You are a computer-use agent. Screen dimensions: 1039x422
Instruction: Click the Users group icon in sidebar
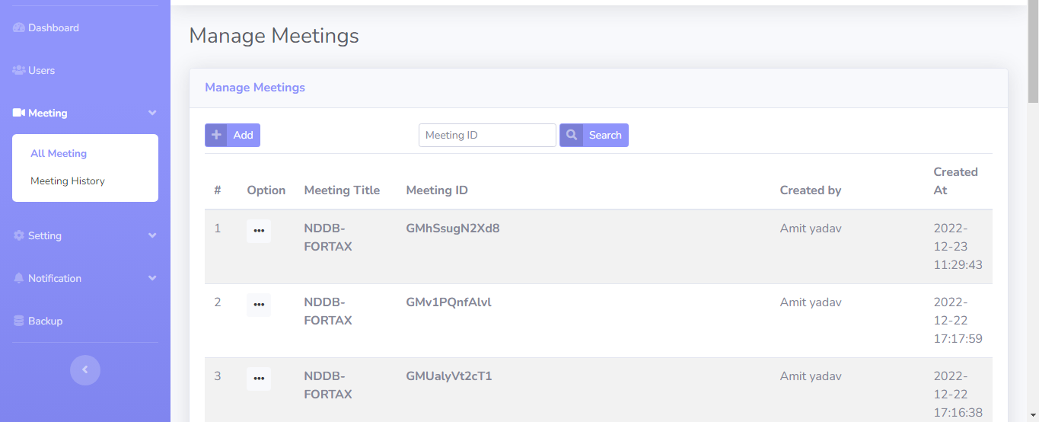19,71
